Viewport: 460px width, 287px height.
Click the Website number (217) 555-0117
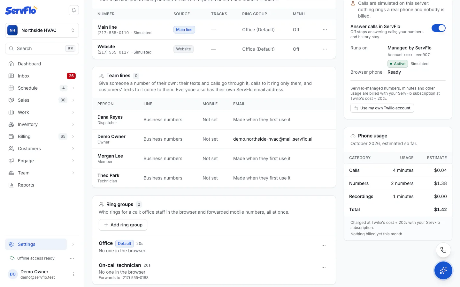point(113,52)
